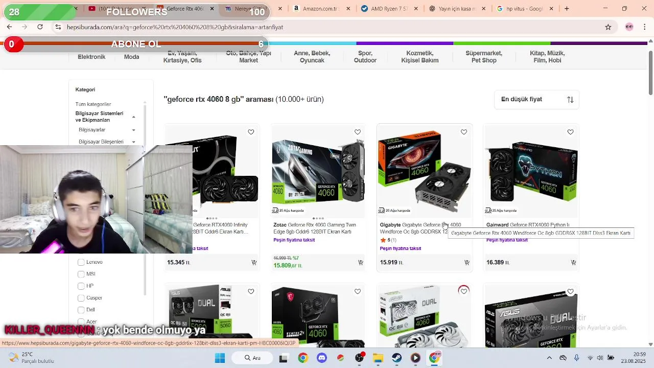Add Zotac RTX 4060 to favorites

358,132
